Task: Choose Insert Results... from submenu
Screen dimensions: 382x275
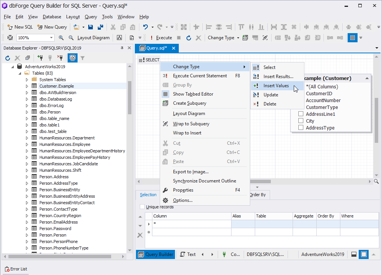Action: click(277, 77)
